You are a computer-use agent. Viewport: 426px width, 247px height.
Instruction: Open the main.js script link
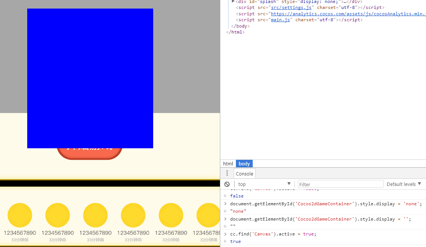(x=280, y=20)
